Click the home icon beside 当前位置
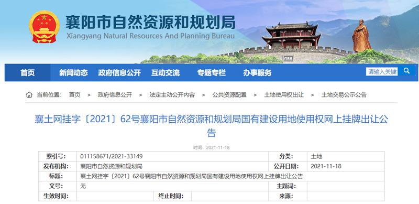The image size is (419, 204). (x=29, y=94)
